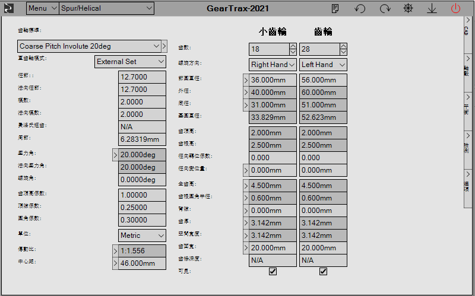Click the arrow button beside the Coarse Pitch dropdown

pyautogui.click(x=164, y=46)
